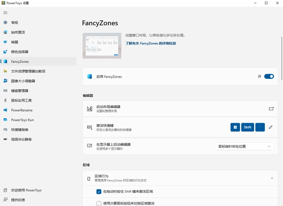The width and height of the screenshot is (283, 206).
Task: Open 了解有关 FancyZones 的详细信息 link
Action: [x=150, y=43]
